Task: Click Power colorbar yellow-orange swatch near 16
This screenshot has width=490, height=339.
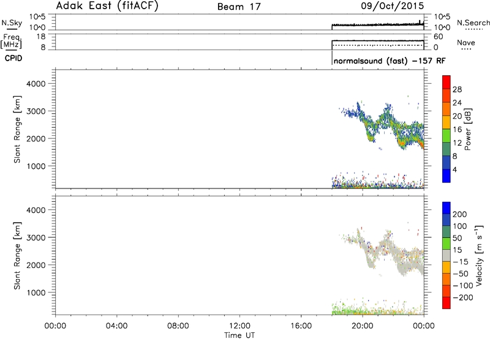Action: pyautogui.click(x=447, y=122)
